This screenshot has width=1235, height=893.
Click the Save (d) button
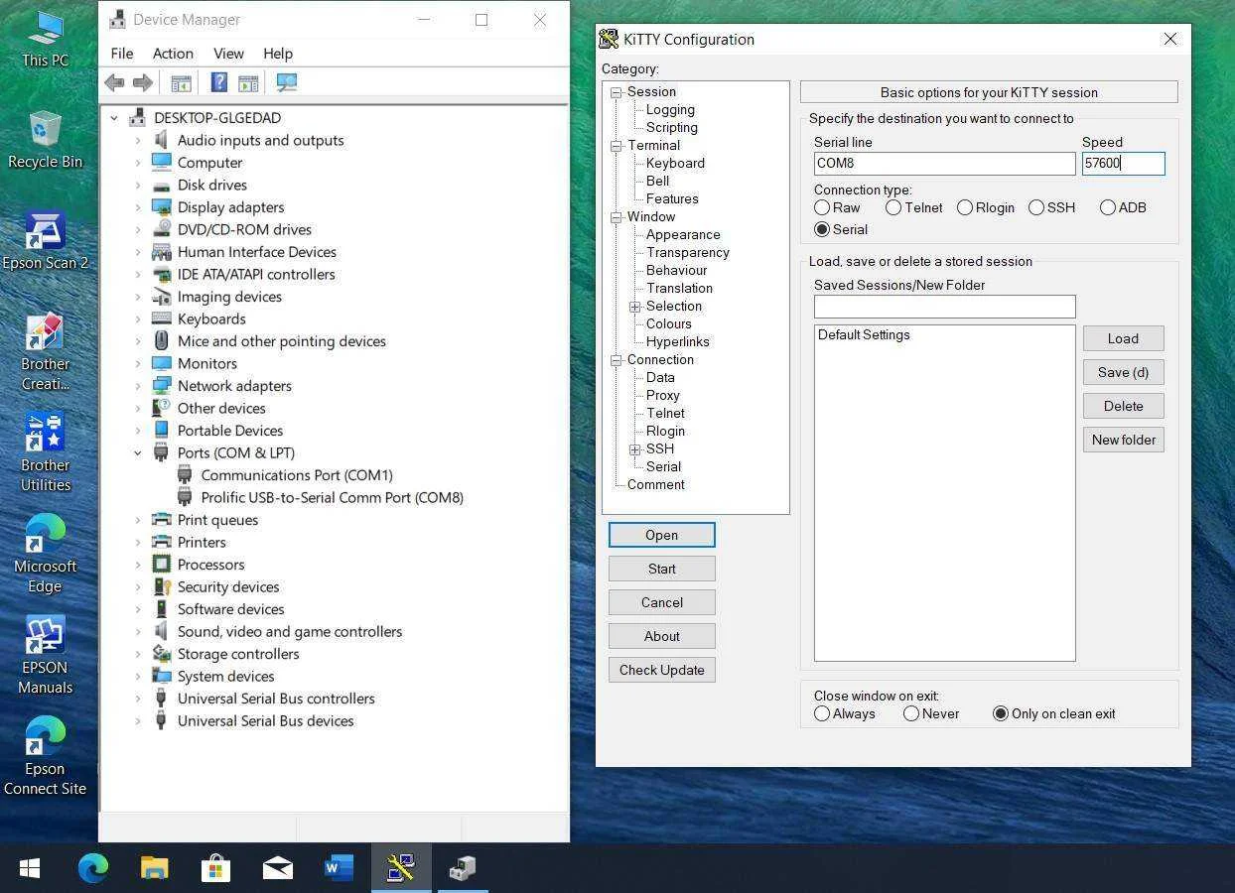coord(1123,372)
